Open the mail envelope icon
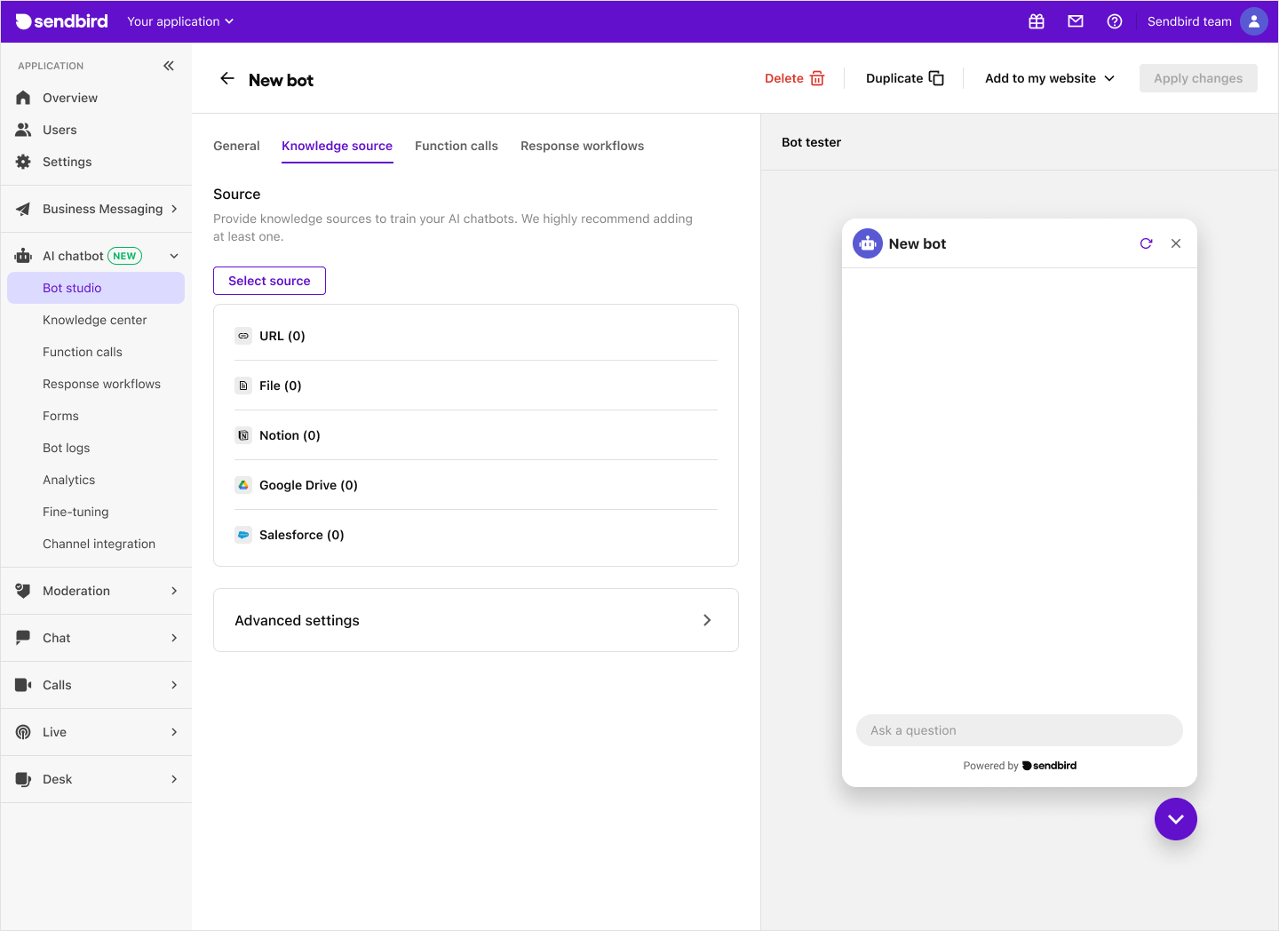The width and height of the screenshot is (1279, 931). coord(1076,21)
